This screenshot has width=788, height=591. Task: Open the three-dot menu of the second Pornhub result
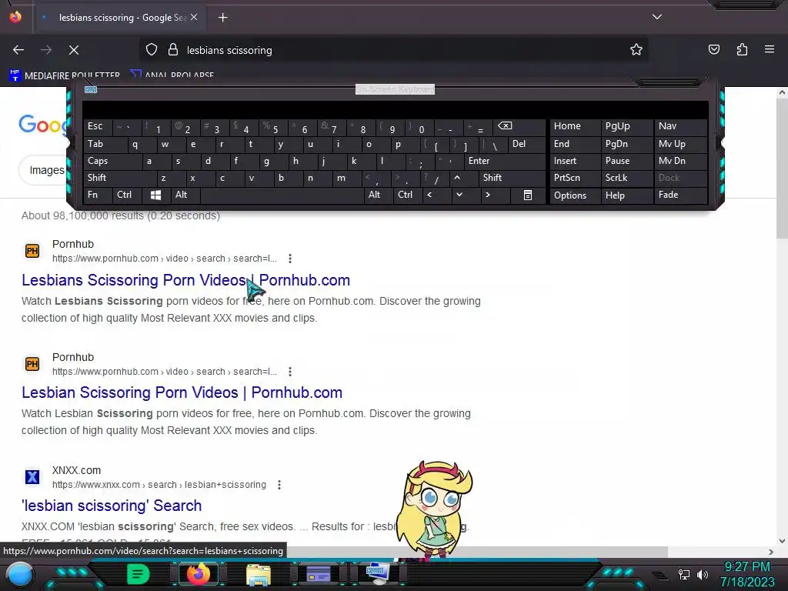point(290,372)
